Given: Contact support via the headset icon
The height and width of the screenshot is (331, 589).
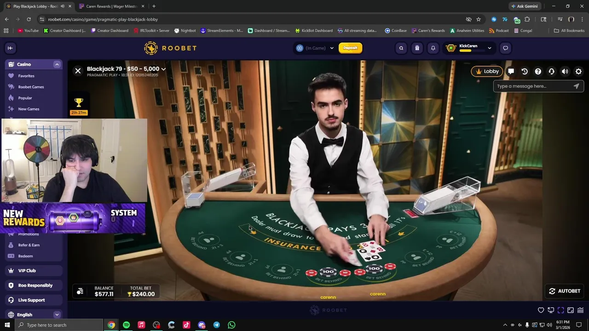Looking at the screenshot, I should coord(551,71).
